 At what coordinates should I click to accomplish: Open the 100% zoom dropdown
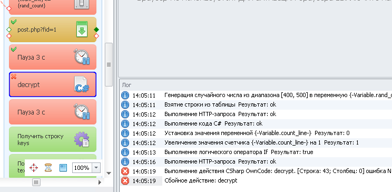click(x=96, y=168)
